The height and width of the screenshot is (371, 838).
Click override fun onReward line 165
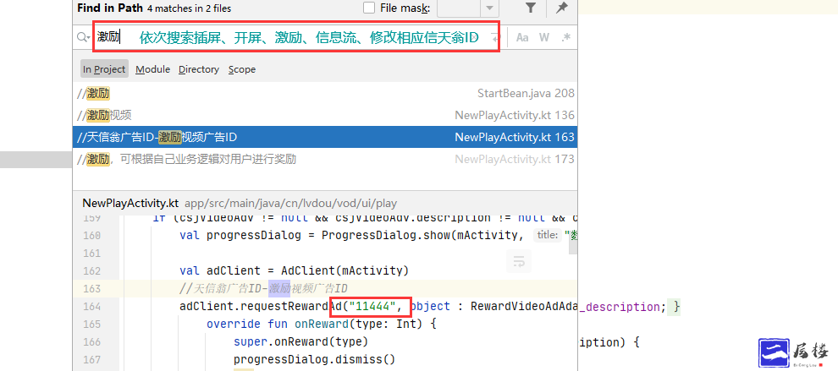click(322, 324)
